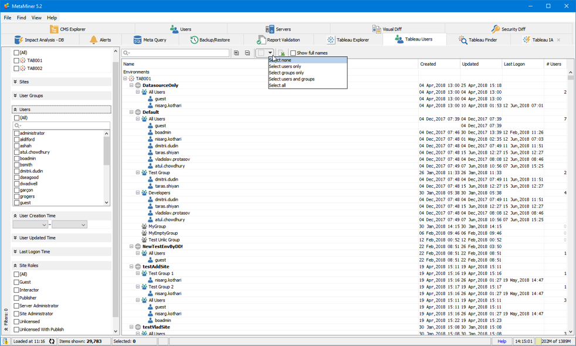
Task: Check the TAB002 environment checkbox
Action: 16,68
